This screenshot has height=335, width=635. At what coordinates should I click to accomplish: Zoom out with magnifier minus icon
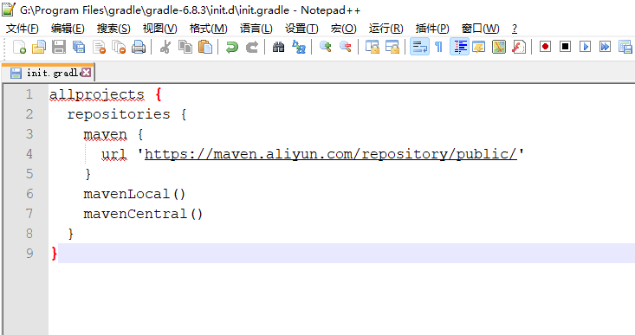tap(346, 47)
